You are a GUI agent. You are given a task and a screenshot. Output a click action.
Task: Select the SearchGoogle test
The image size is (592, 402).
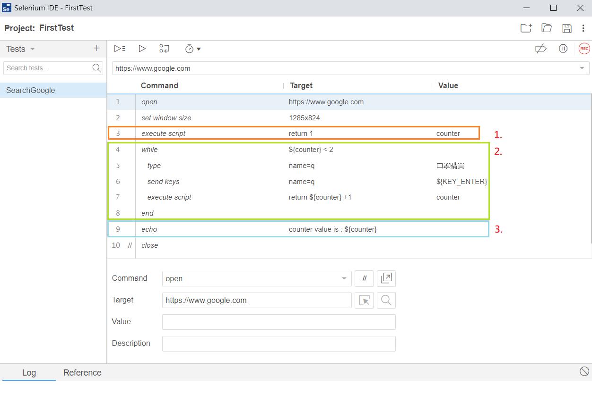tap(53, 90)
